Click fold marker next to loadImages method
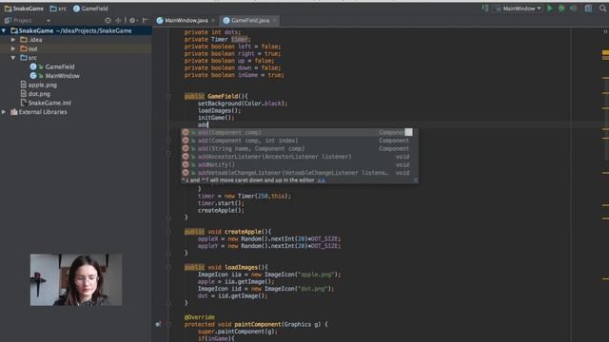Screen dimensions: 609x342 [168, 268]
